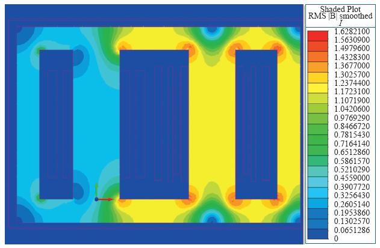Select the left dark blue winding window
Image resolution: width=380 pixels, height=248 pixels.
pos(56,124)
